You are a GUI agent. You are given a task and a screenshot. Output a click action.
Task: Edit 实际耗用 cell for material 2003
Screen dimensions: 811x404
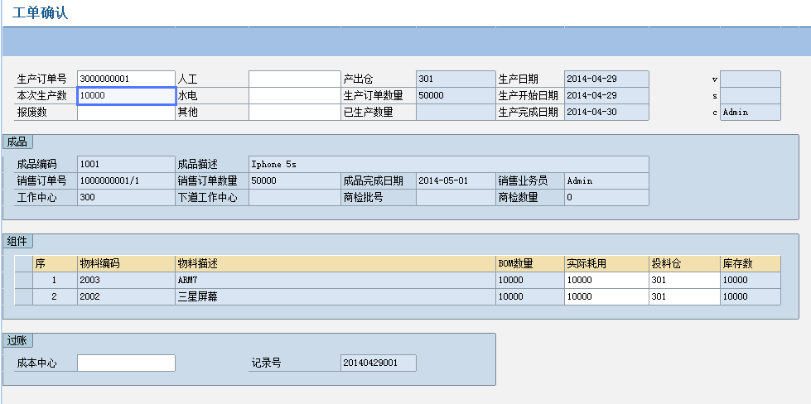coord(606,280)
